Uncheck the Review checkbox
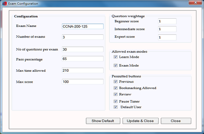 (x=115, y=94)
